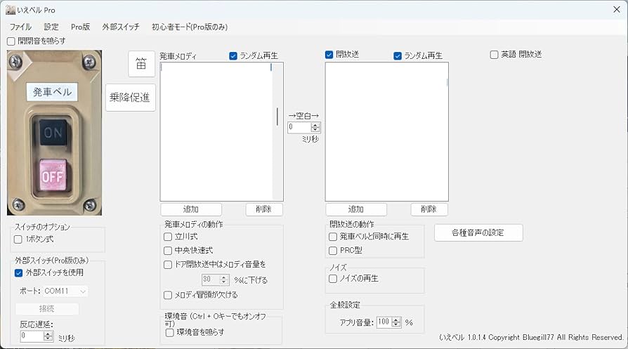Viewport: 628px width, 349px height.
Task: Click 削除 under 閉放送 list
Action: tap(429, 209)
